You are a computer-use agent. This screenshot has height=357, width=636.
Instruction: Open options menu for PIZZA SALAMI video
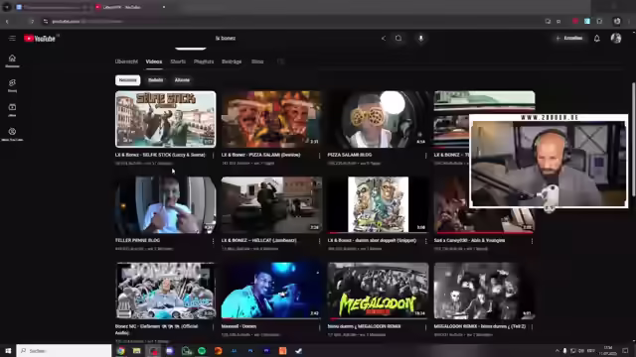(320, 156)
